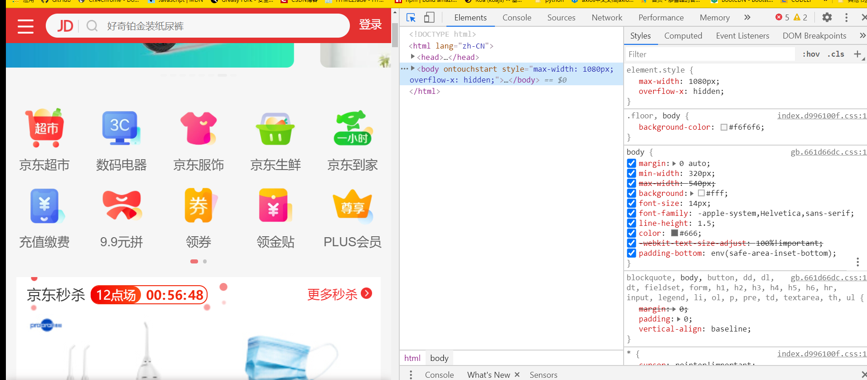Open DevTools customize kebab menu
Viewport: 867px width, 380px height.
pos(846,17)
